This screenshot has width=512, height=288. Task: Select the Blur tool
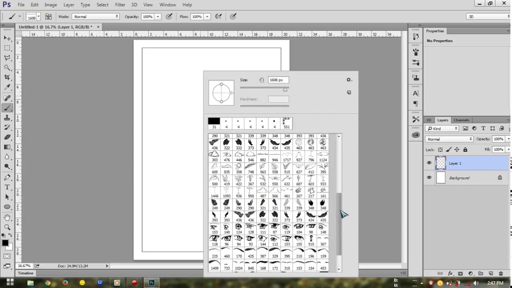[x=7, y=157]
